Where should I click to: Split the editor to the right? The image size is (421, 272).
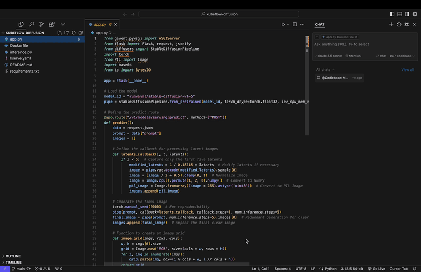(295, 24)
